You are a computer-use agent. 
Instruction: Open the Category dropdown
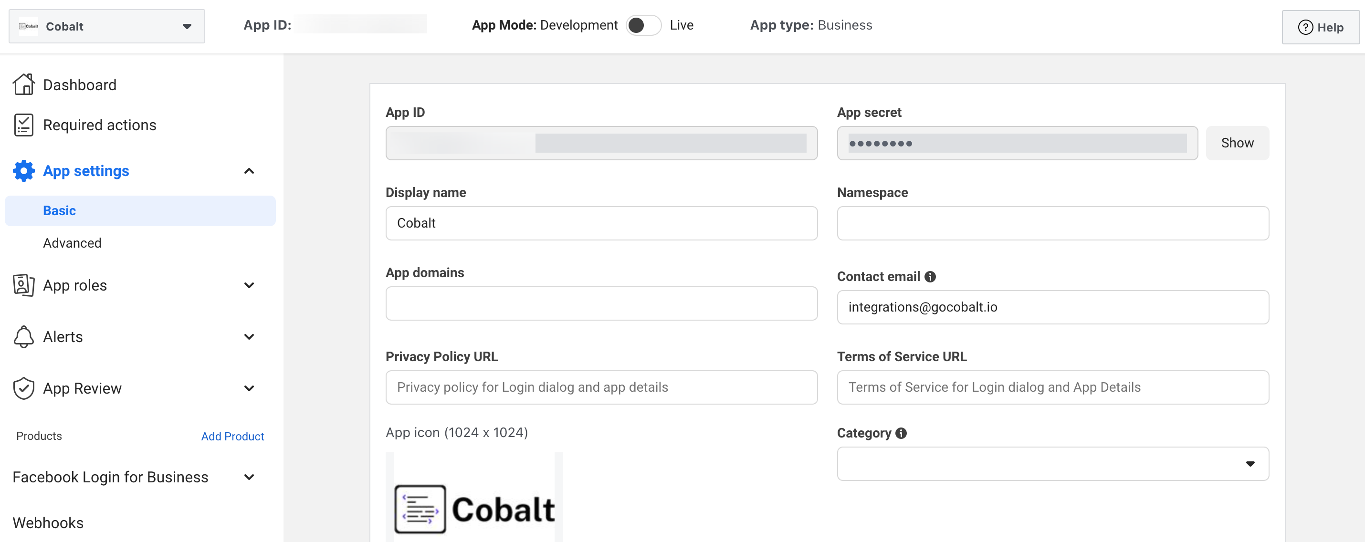pyautogui.click(x=1052, y=464)
